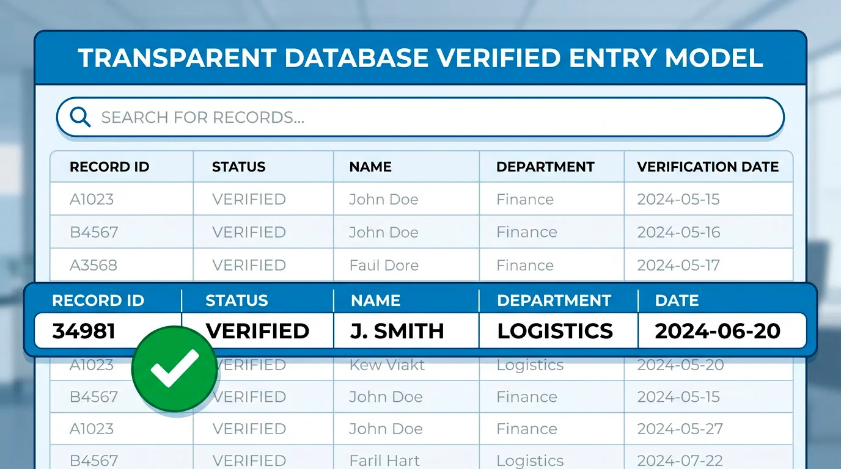Select record ID 34981 in highlighted row

click(x=84, y=331)
